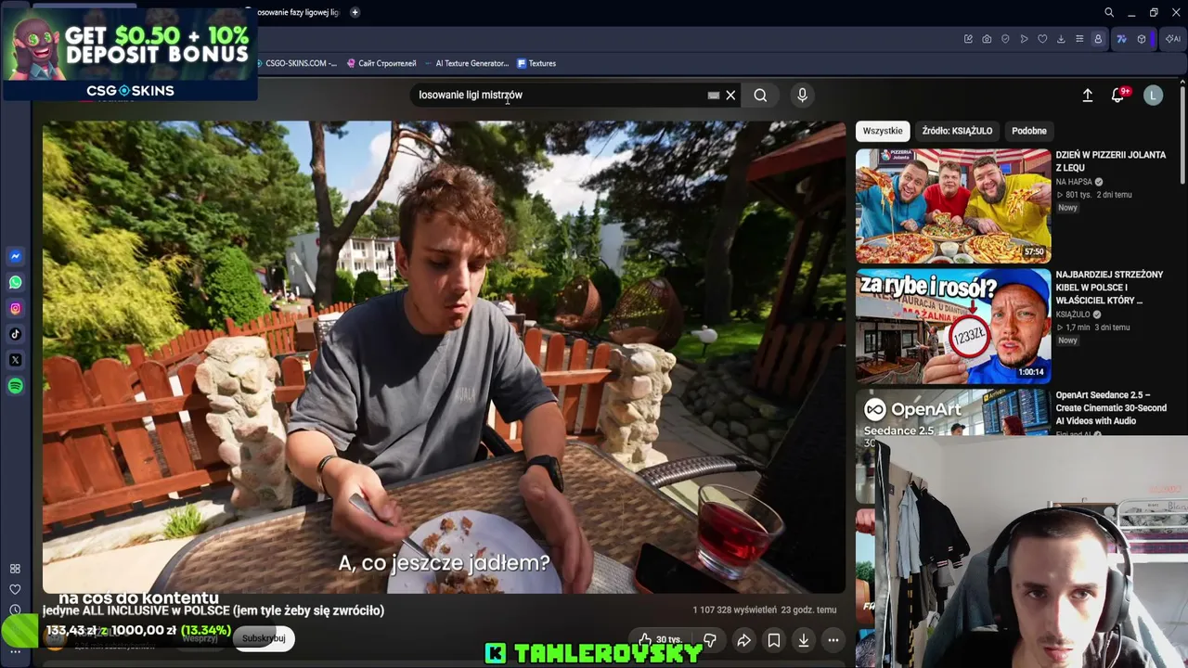Open the AI assistant button in toolbar
This screenshot has height=668, width=1188.
click(1173, 39)
